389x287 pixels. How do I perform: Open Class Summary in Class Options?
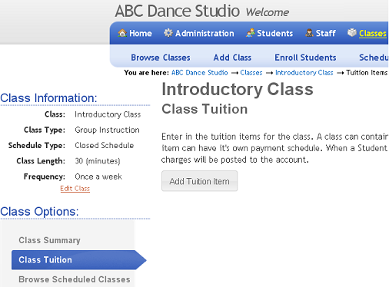(49, 240)
